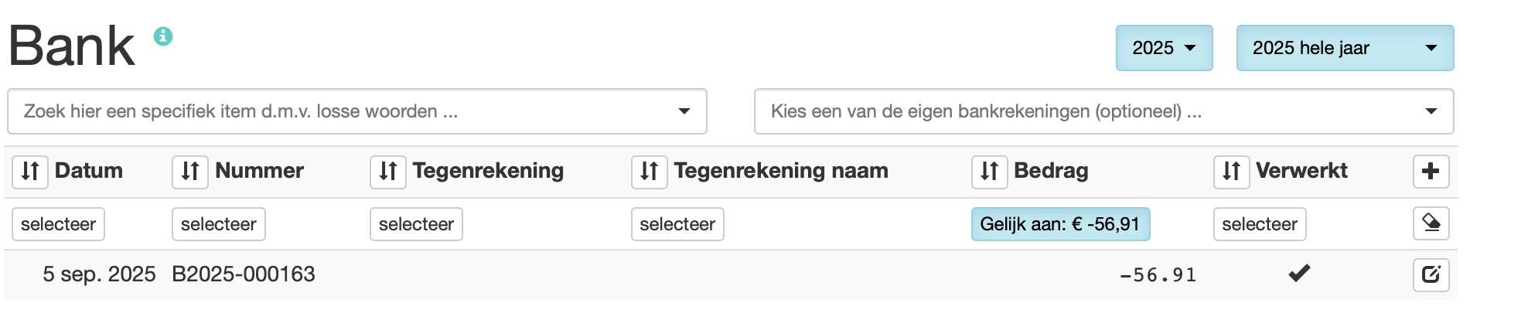This screenshot has width=1528, height=320.
Task: Select a Datum filter
Action: point(58,224)
